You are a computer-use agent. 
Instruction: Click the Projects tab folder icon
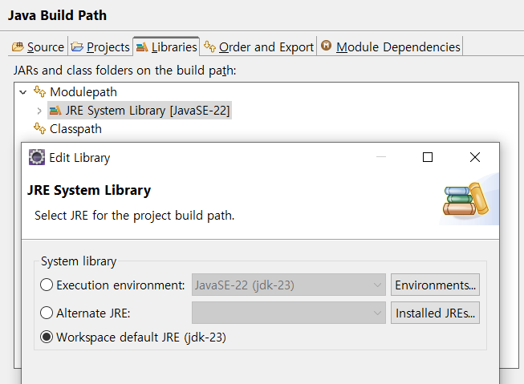click(x=77, y=46)
